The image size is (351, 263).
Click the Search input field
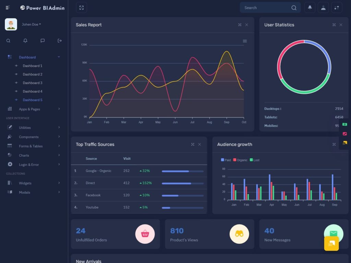pyautogui.click(x=266, y=8)
